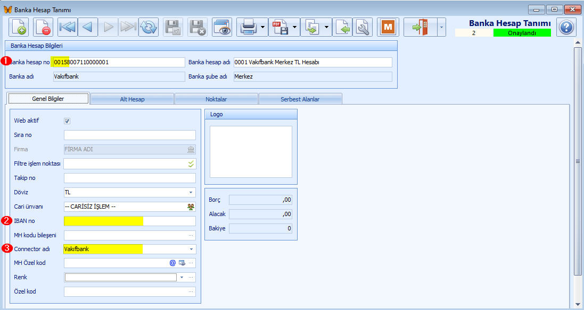584x310 pixels.
Task: Click ellipsis button in MH kodu bileşeni
Action: coord(191,235)
